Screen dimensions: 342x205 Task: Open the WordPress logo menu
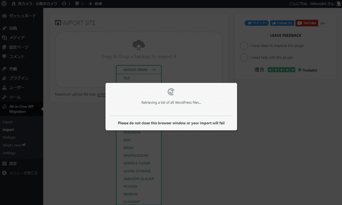coord(4,3)
